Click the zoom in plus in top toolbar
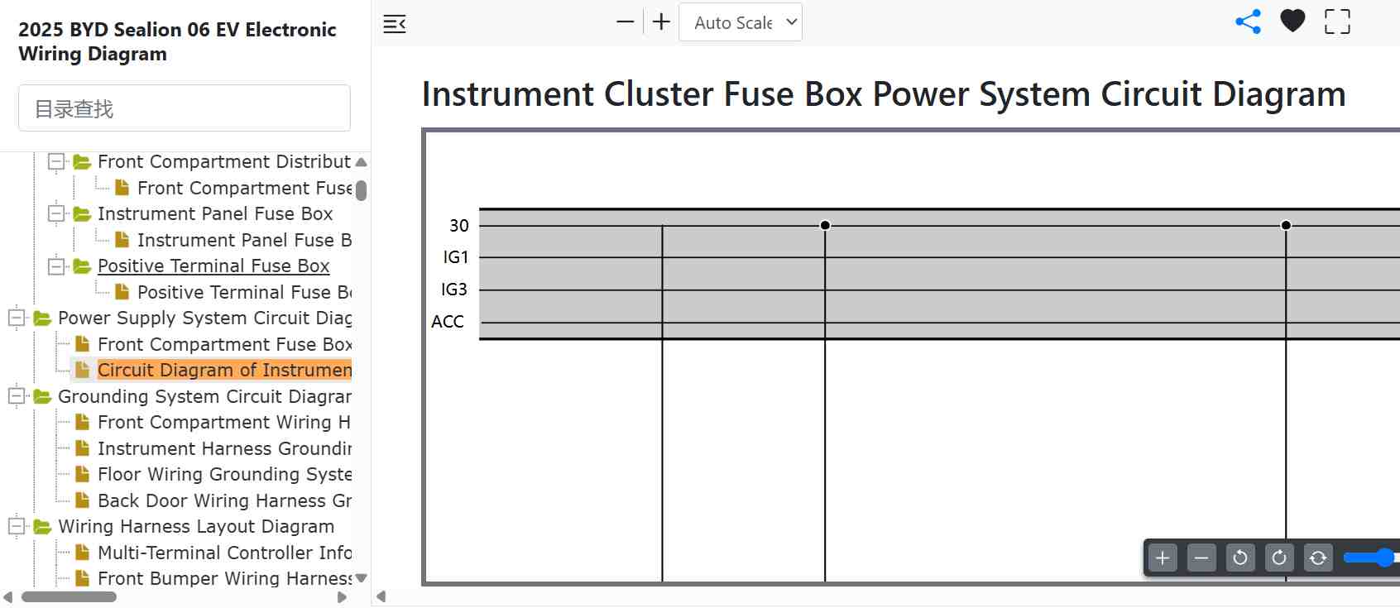This screenshot has width=1400, height=608. tap(661, 22)
